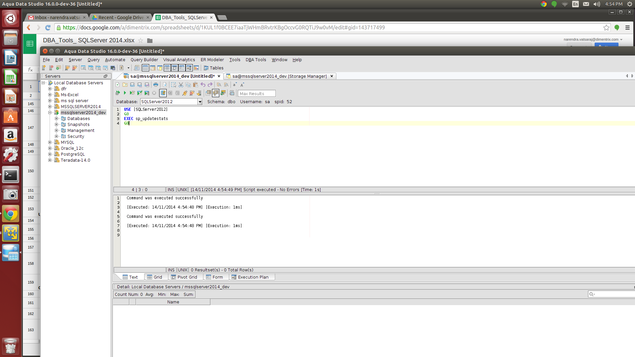The height and width of the screenshot is (357, 635).
Task: Open Terminal from the Ubuntu launcher
Action: (x=11, y=175)
